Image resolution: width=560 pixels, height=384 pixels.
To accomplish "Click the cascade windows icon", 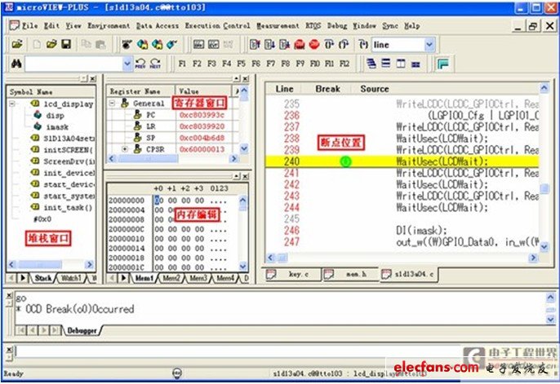I will [371, 64].
